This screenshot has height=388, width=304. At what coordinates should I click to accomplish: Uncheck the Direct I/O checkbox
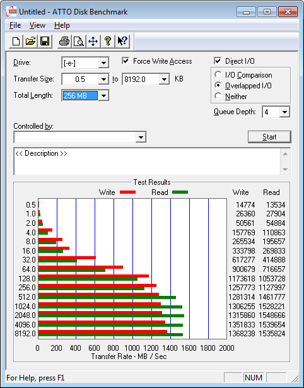click(x=218, y=61)
